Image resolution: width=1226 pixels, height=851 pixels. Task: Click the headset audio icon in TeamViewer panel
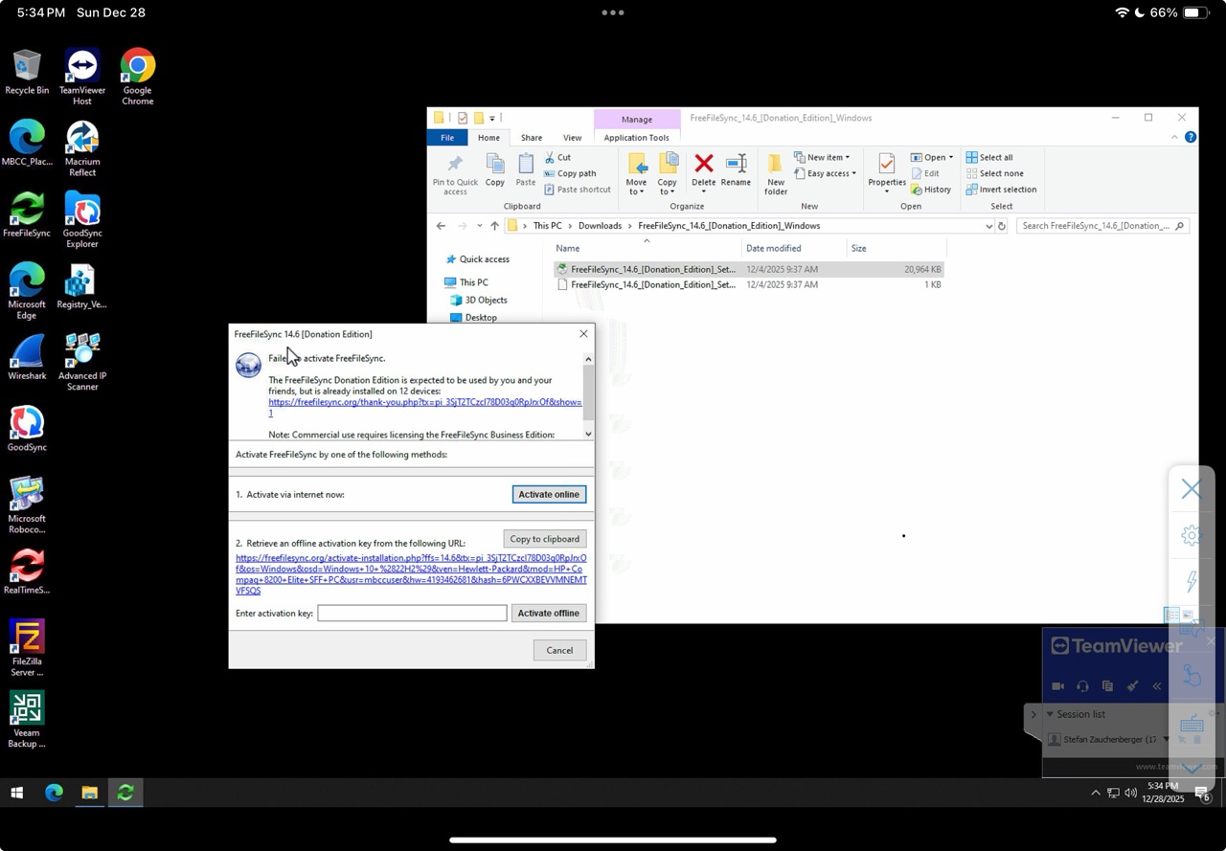click(1082, 686)
